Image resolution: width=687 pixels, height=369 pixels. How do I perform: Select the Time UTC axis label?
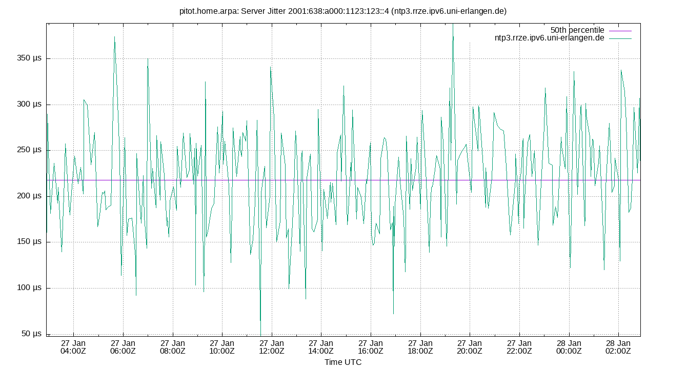pos(342,362)
